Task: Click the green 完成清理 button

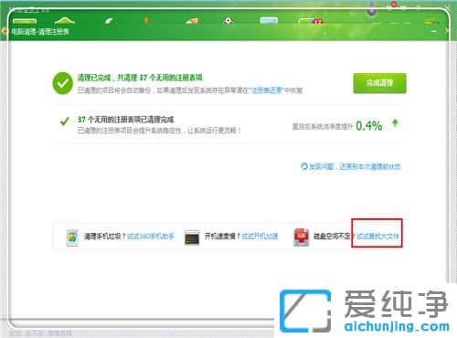Action: point(379,83)
